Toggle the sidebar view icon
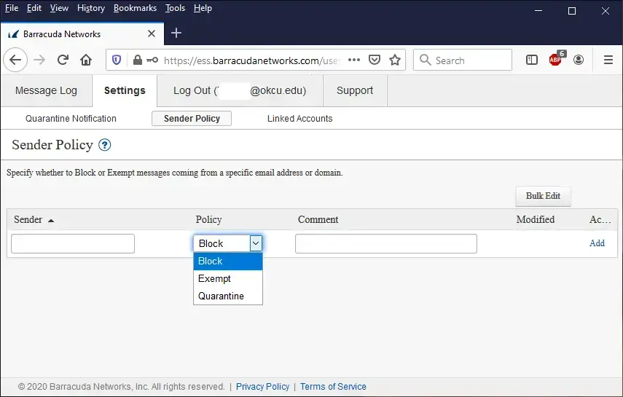623x397 pixels. pyautogui.click(x=532, y=60)
